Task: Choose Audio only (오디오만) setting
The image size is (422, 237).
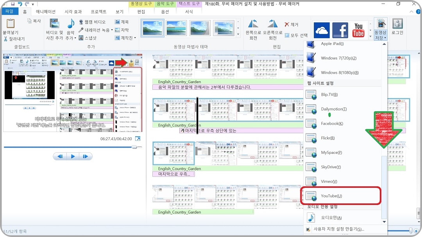Action: tap(342, 217)
